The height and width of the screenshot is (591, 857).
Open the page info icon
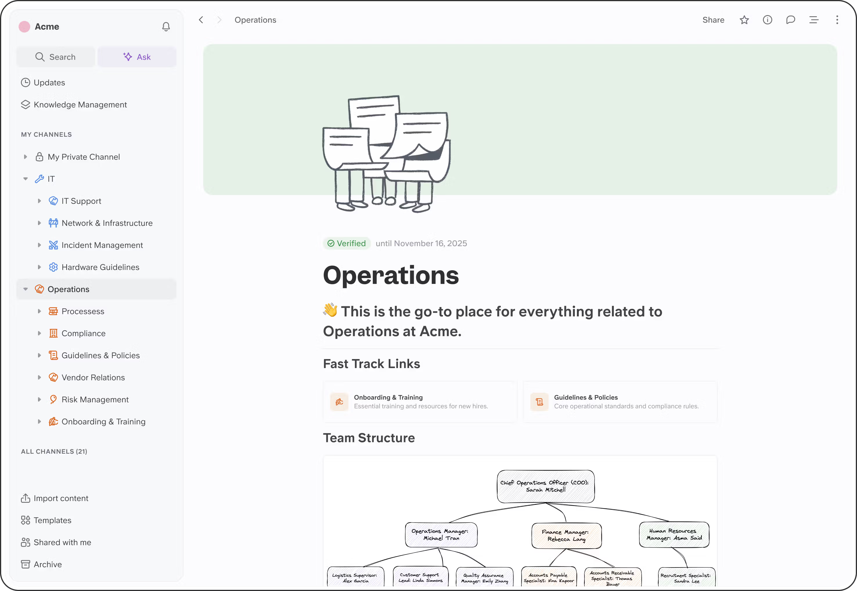coord(767,20)
